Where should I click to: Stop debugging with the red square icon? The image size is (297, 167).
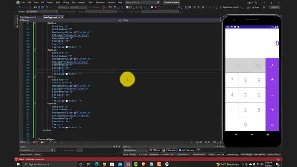(155, 7)
